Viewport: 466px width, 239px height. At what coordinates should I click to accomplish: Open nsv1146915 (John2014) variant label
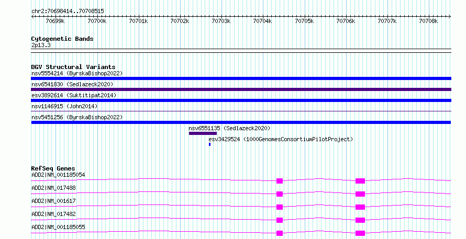[64, 106]
